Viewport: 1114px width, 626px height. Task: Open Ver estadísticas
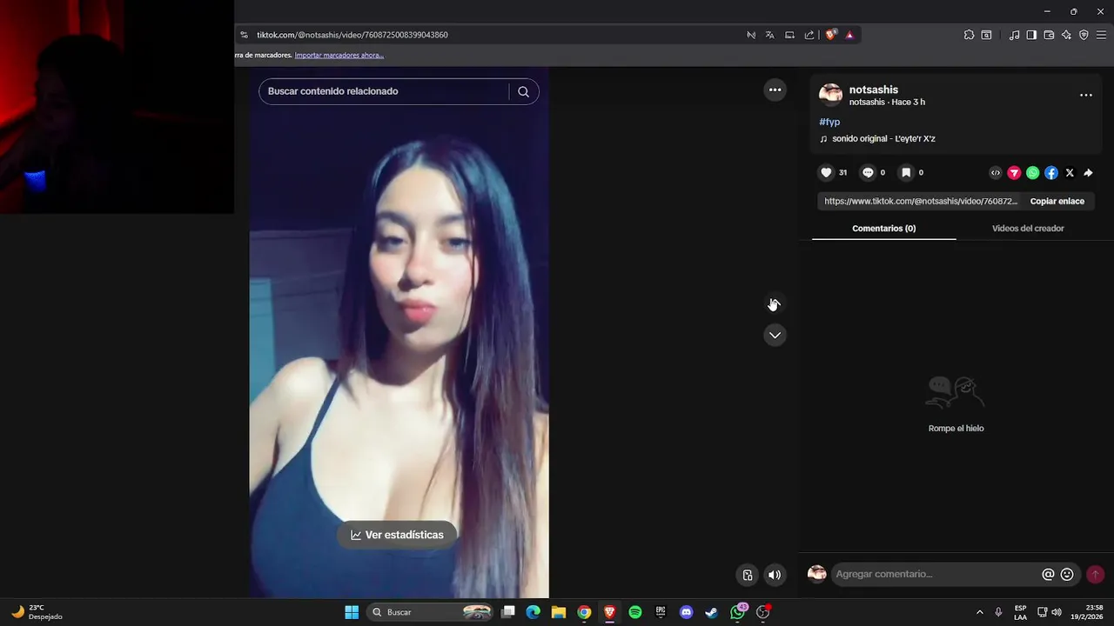tap(397, 535)
